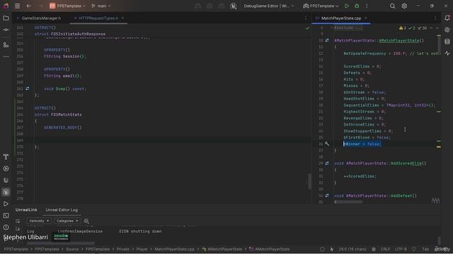Open the Explorer folder tool window
Image resolution: width=453 pixels, height=254 pixels.
(x=6, y=18)
